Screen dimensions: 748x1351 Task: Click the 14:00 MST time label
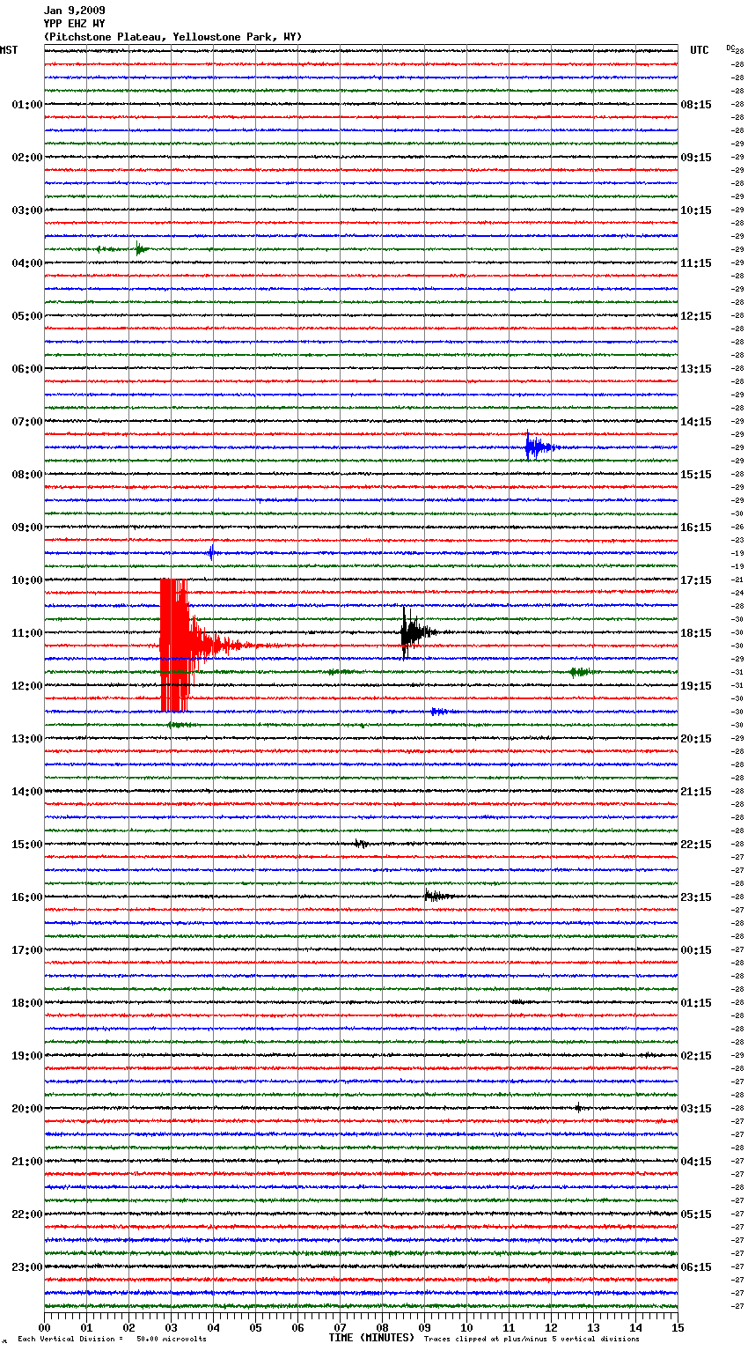click(26, 792)
